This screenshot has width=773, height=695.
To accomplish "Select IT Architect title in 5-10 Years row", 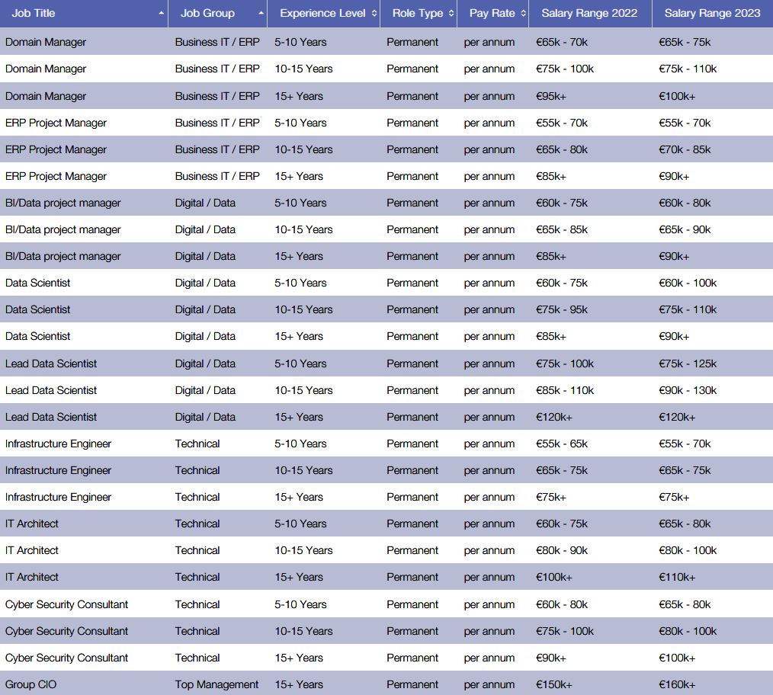I will 31,524.
